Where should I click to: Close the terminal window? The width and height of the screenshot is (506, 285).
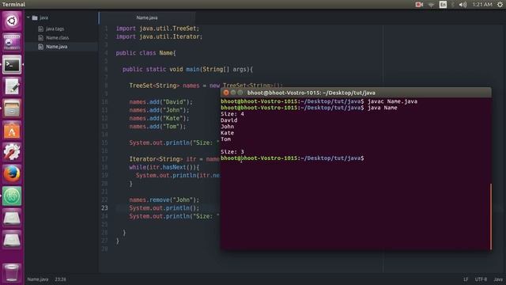click(226, 93)
